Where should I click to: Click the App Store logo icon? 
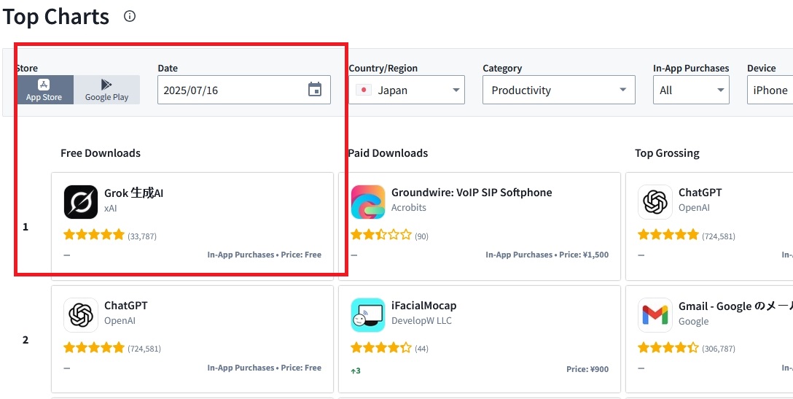click(44, 85)
